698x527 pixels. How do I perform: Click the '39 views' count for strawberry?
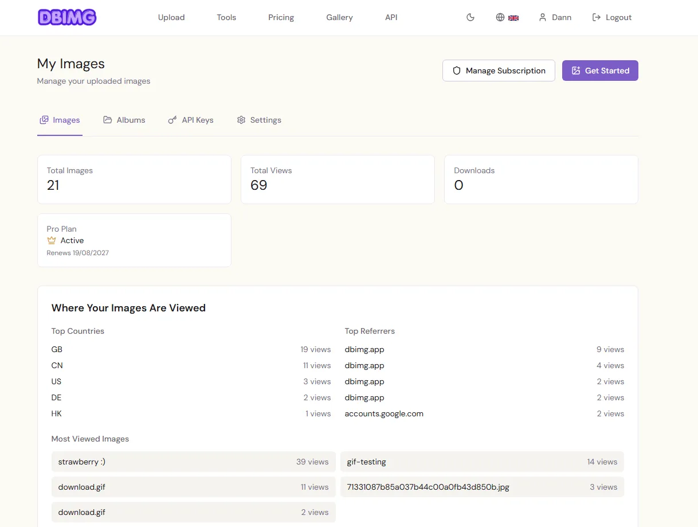(x=312, y=462)
